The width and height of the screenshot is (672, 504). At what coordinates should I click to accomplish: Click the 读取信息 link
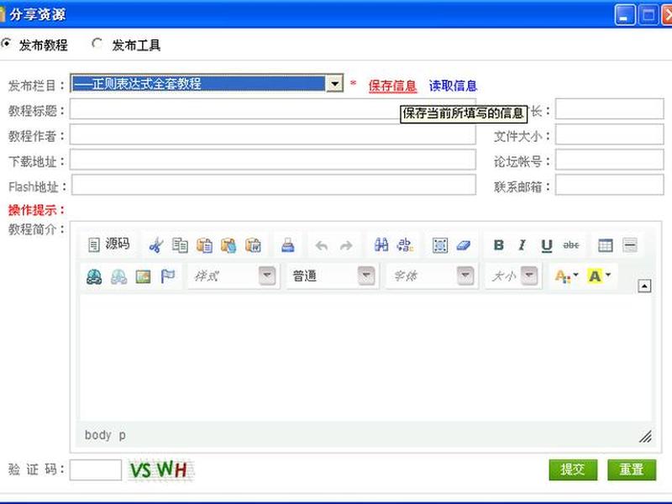pos(453,86)
